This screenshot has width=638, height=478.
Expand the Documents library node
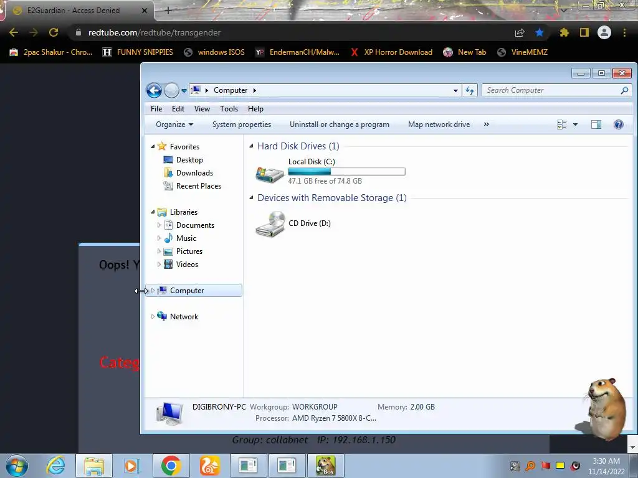[159, 225]
